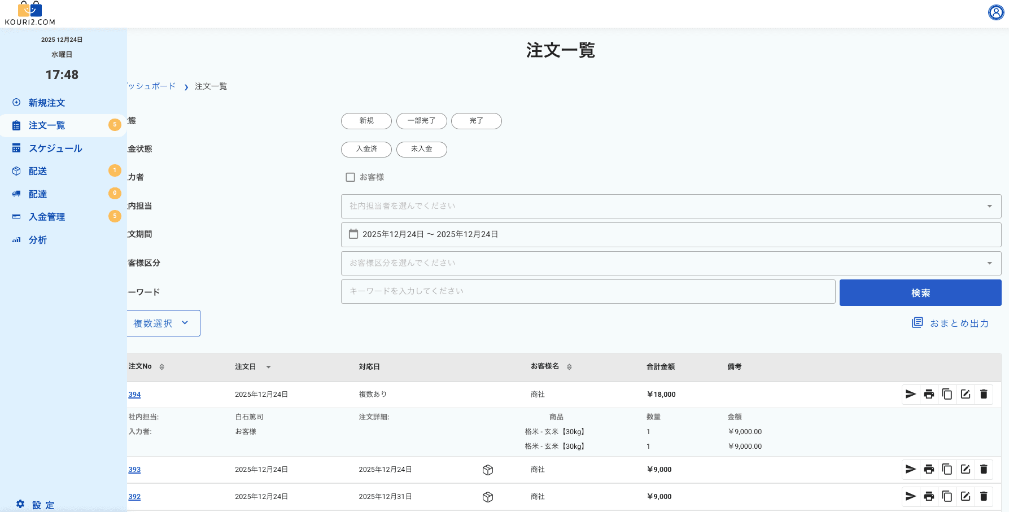The height and width of the screenshot is (512, 1009).
Task: Click the keyword search input field
Action: pyautogui.click(x=588, y=291)
